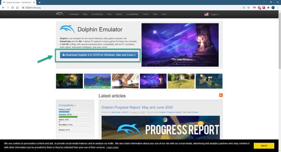281x152 pixels.
Task: Click the Starts compatibility orange bar
Action: pyautogui.click(x=59, y=122)
